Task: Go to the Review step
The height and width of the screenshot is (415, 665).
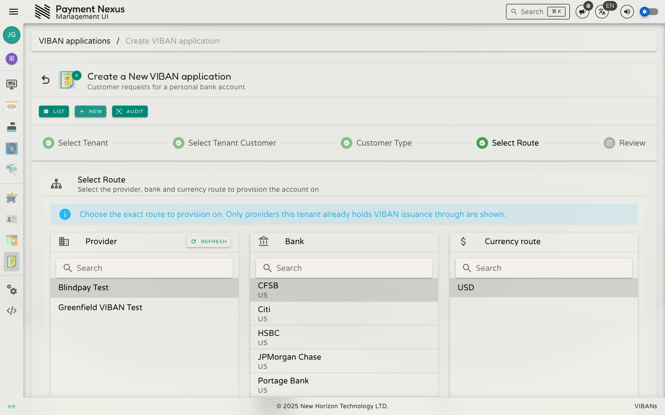Action: pyautogui.click(x=625, y=143)
